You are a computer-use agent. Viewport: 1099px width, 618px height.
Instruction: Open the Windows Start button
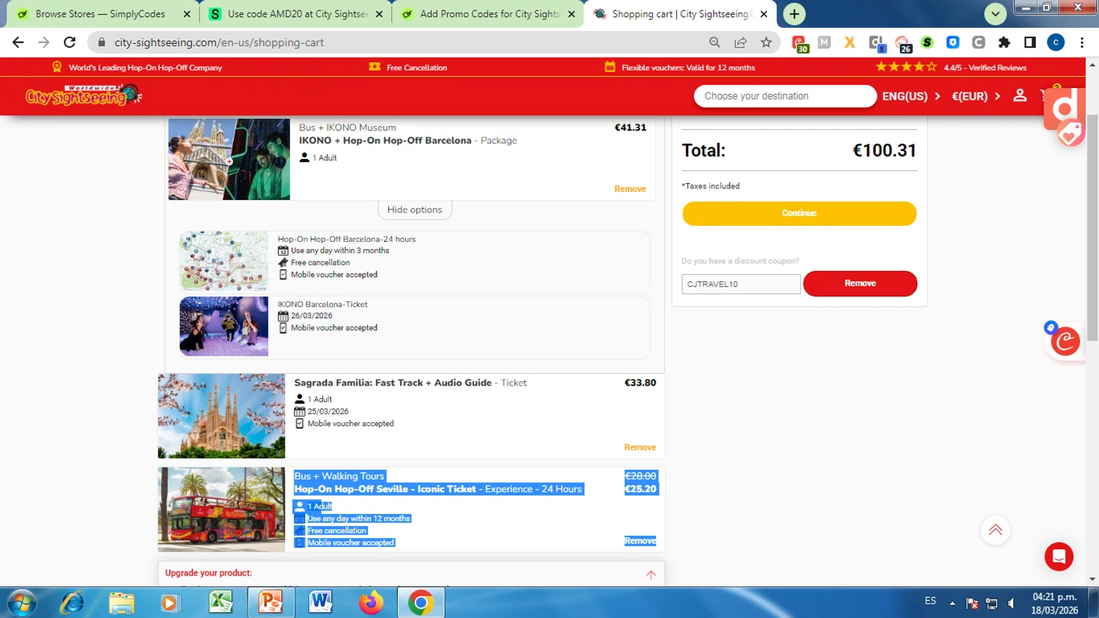pyautogui.click(x=21, y=603)
